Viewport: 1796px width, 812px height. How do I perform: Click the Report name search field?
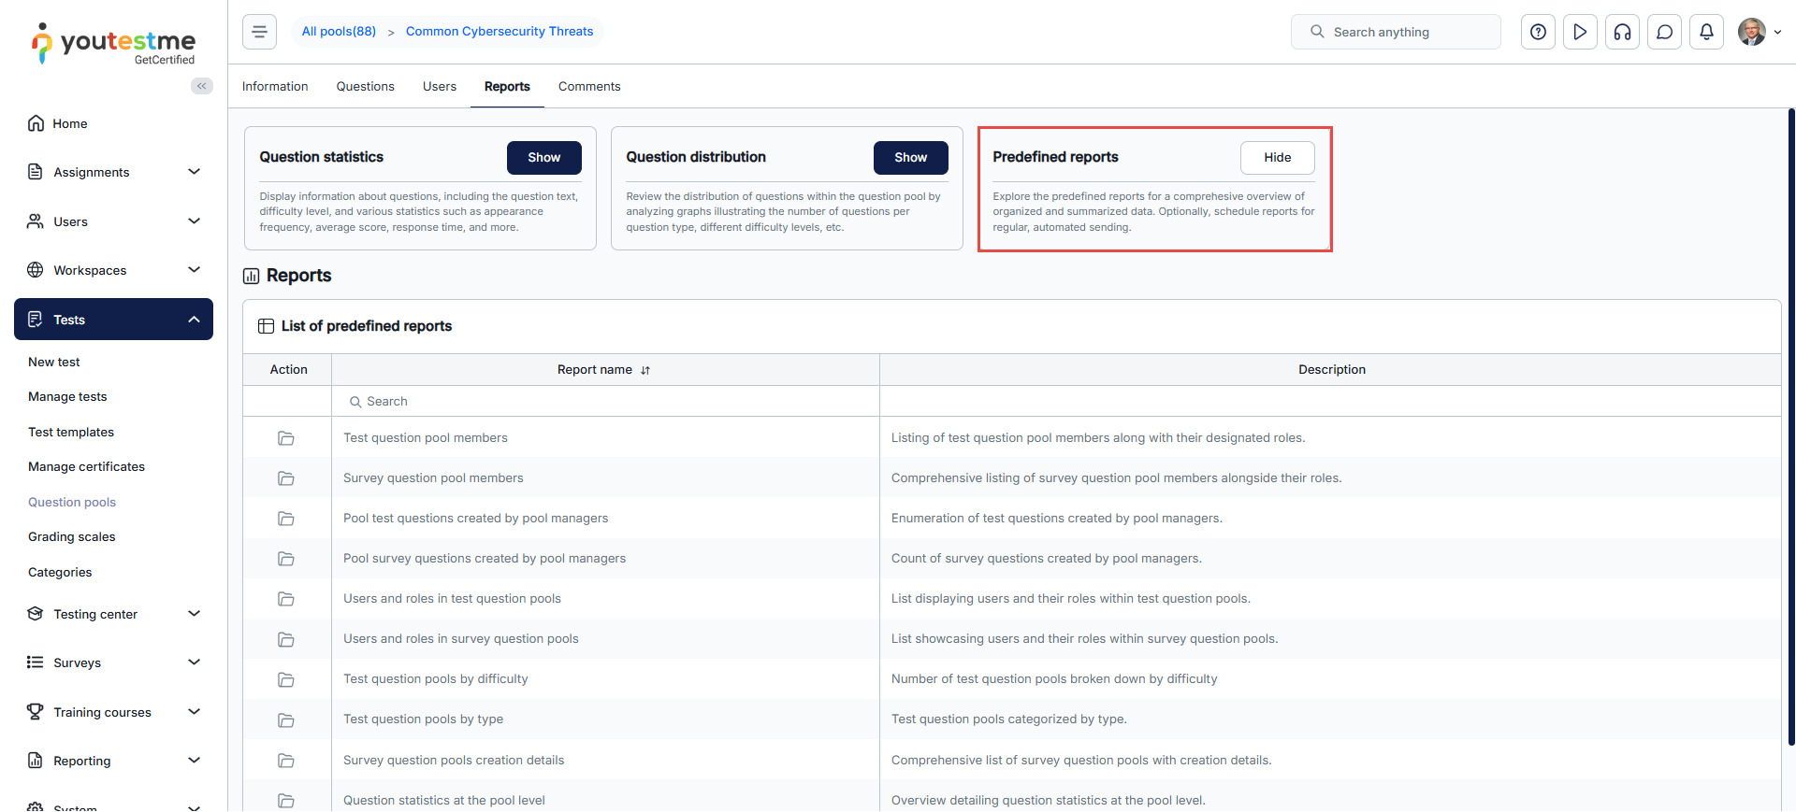click(x=605, y=402)
